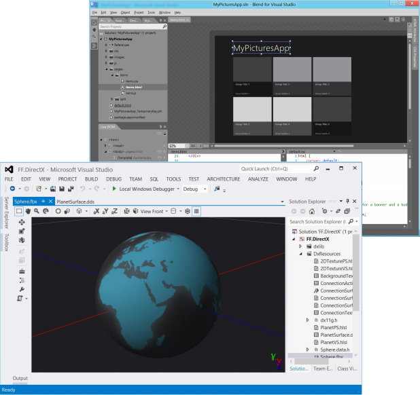
Task: Click the Undo arrow in Visual Studio toolbar
Action: [82, 189]
